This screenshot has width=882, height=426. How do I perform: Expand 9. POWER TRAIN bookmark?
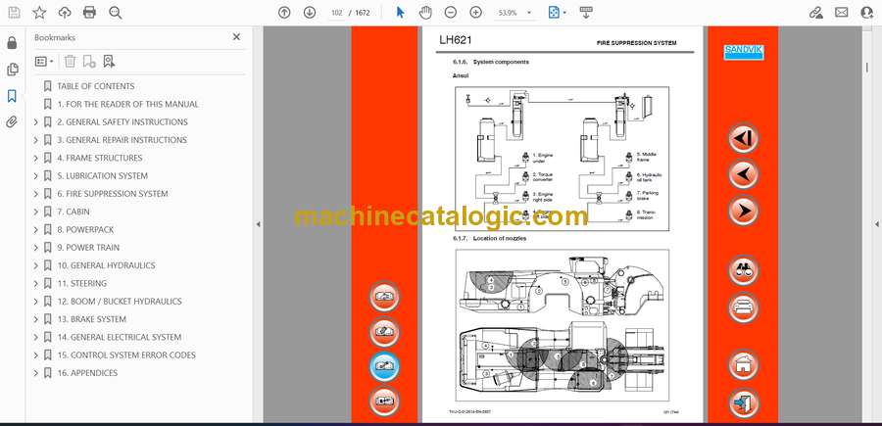[36, 248]
